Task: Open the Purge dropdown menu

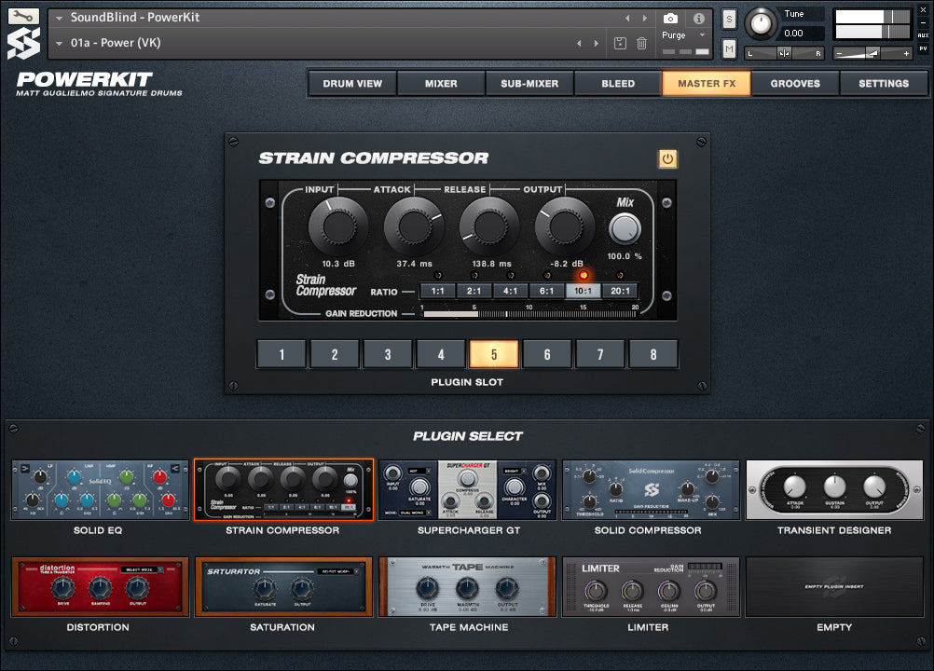Action: 683,35
